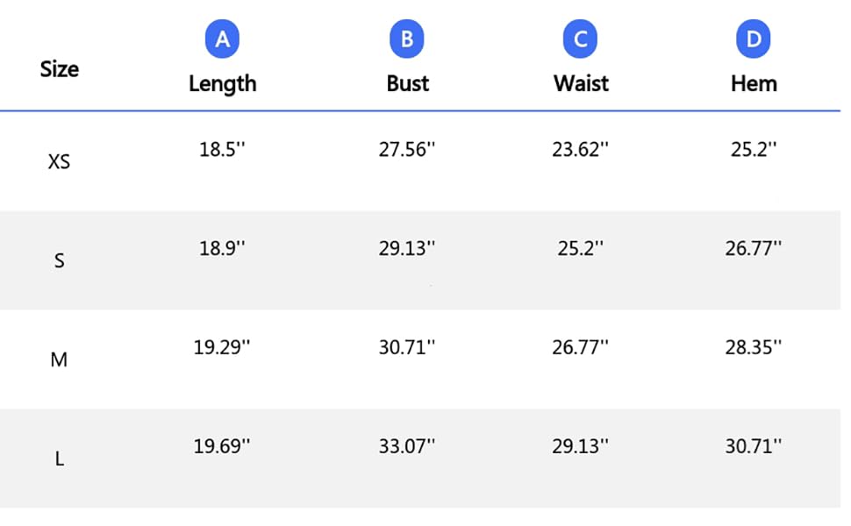This screenshot has height=526, width=851.
Task: Click the L bust value 33.07''
Action: [x=407, y=446]
